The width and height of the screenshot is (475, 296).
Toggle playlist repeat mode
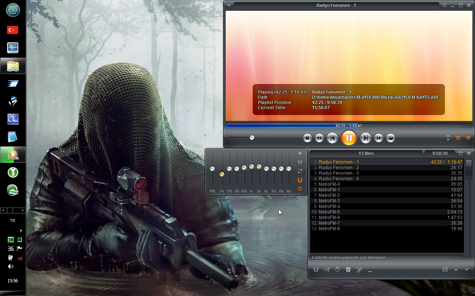[337, 270]
